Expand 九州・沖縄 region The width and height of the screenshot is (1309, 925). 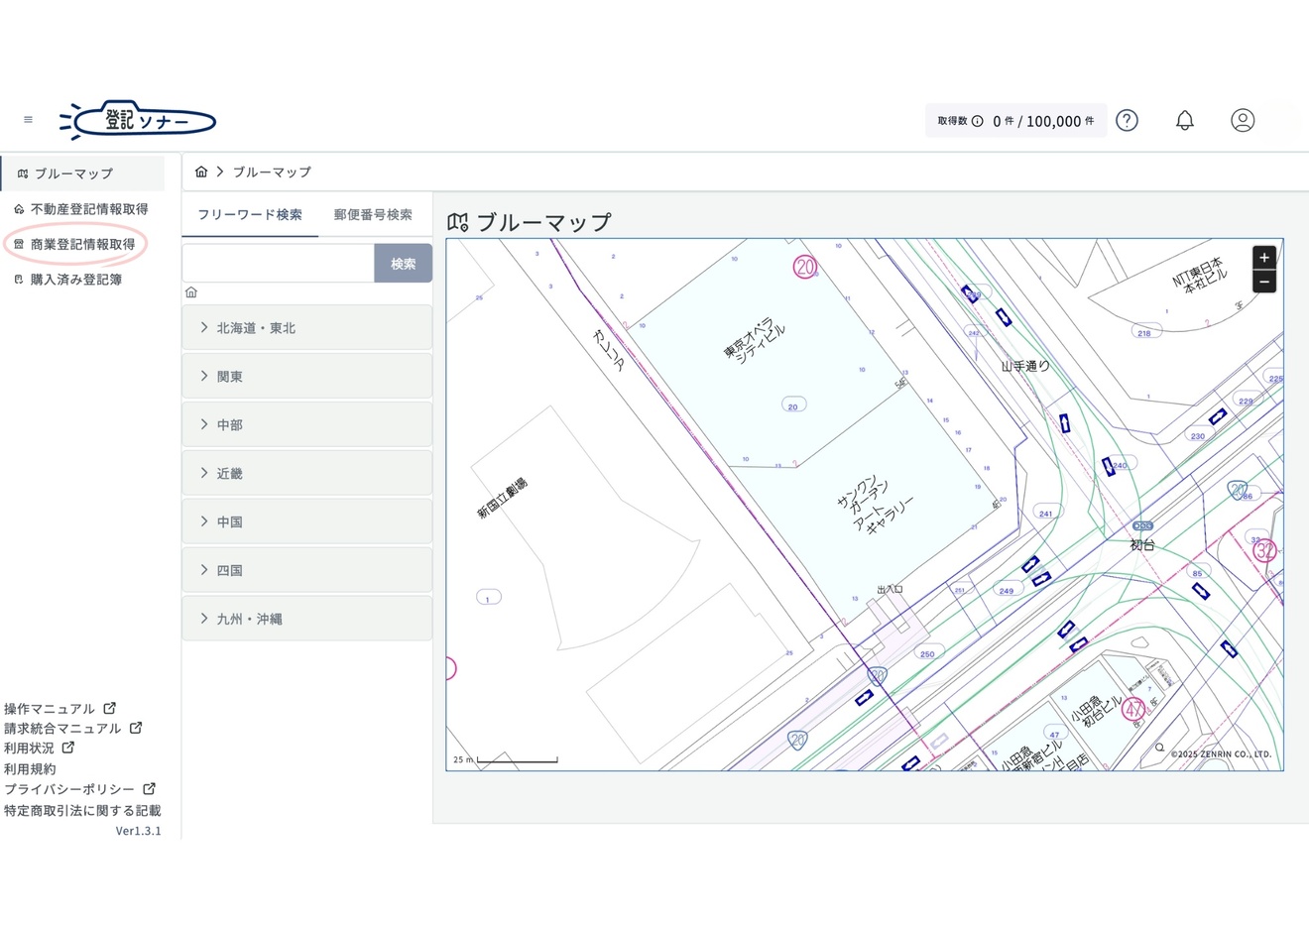pyautogui.click(x=306, y=619)
